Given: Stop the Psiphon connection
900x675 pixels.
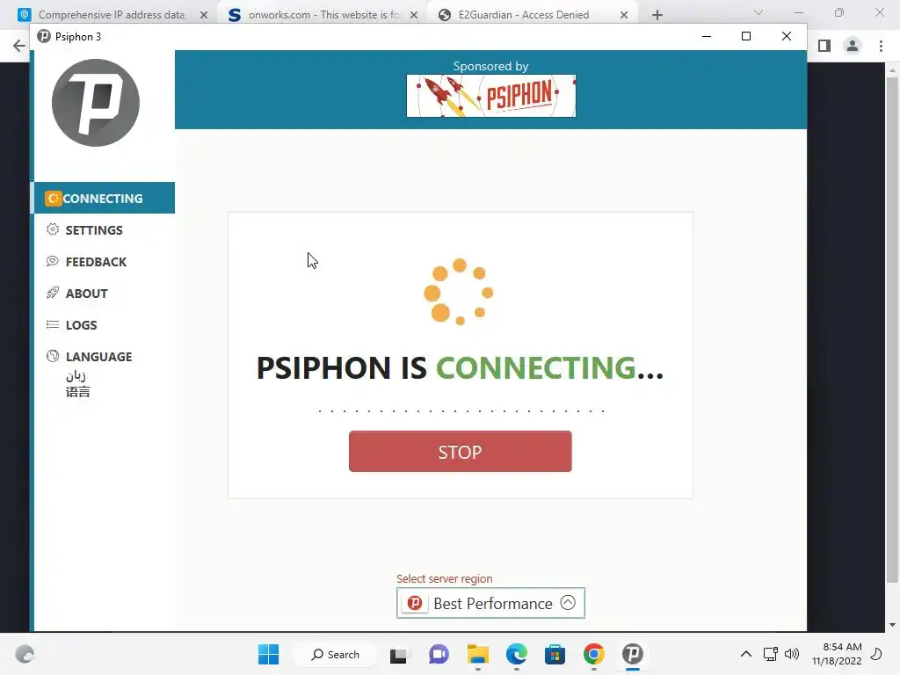Looking at the screenshot, I should tap(460, 452).
